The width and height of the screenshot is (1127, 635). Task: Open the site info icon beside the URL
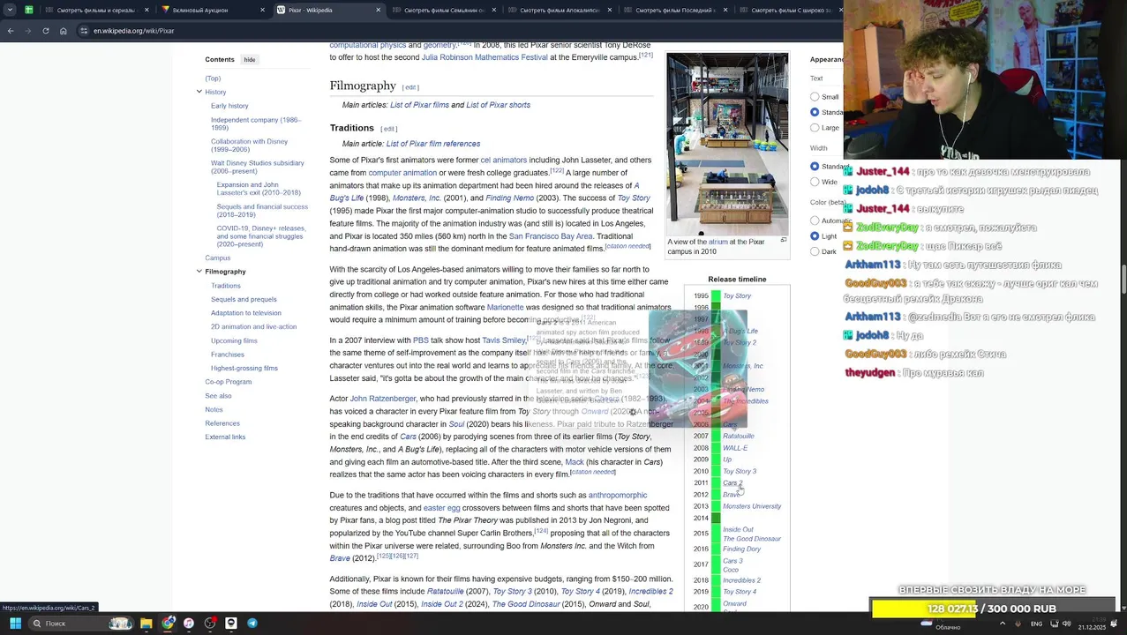(x=84, y=31)
